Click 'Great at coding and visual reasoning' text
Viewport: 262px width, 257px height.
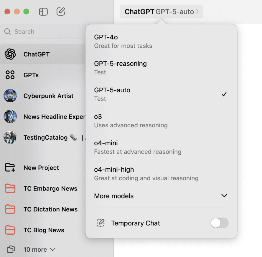(146, 178)
